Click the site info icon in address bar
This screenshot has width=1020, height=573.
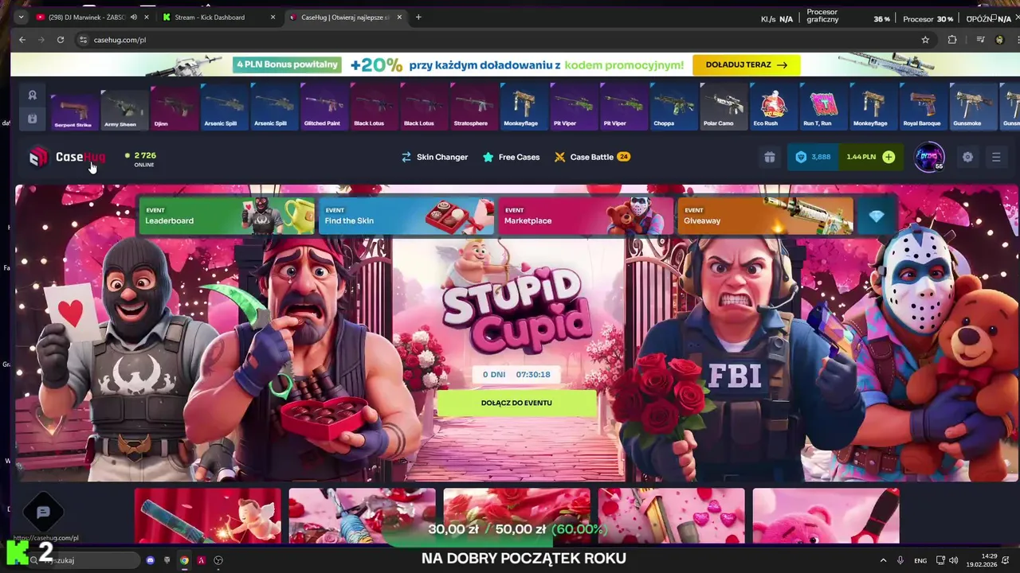[x=83, y=40]
